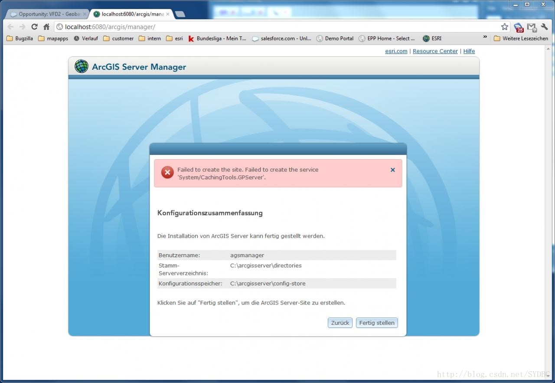
Task: Click the browser back arrow
Action: [11, 27]
